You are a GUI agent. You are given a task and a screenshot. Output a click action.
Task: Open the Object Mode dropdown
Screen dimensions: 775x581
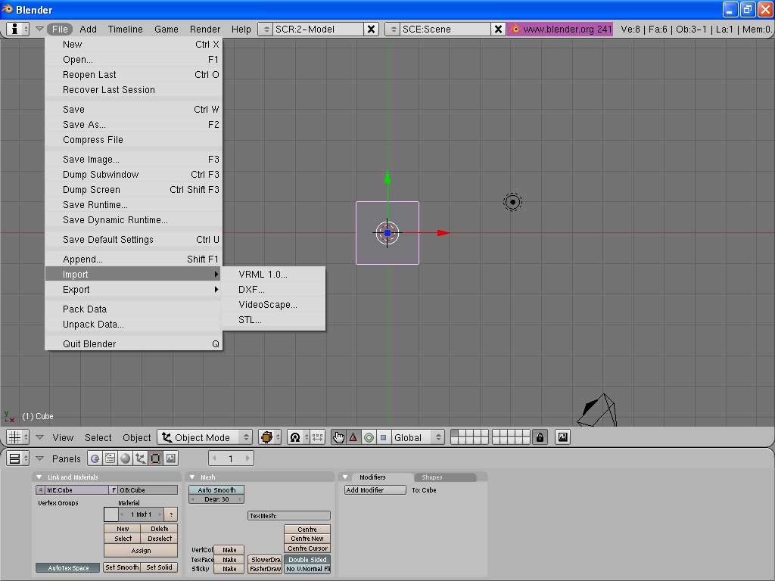(205, 437)
